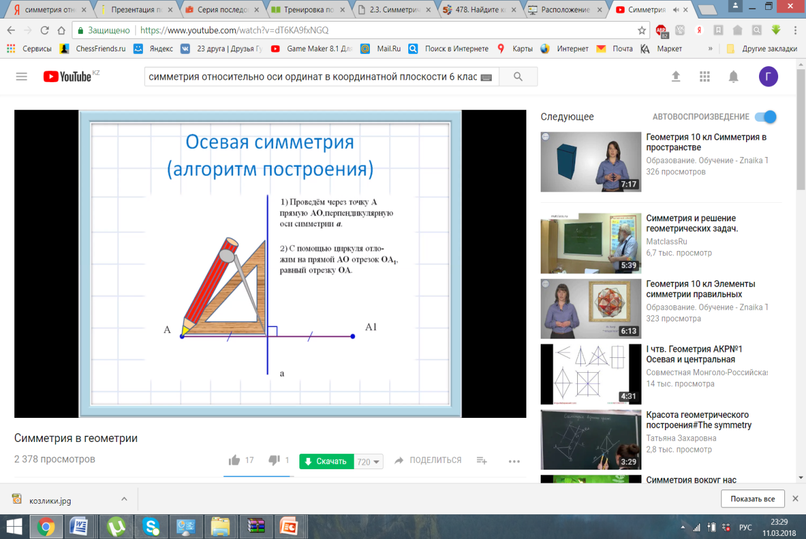Open Геометрия 10 кл Симметрия video thumbnail
806x539 pixels.
(591, 162)
